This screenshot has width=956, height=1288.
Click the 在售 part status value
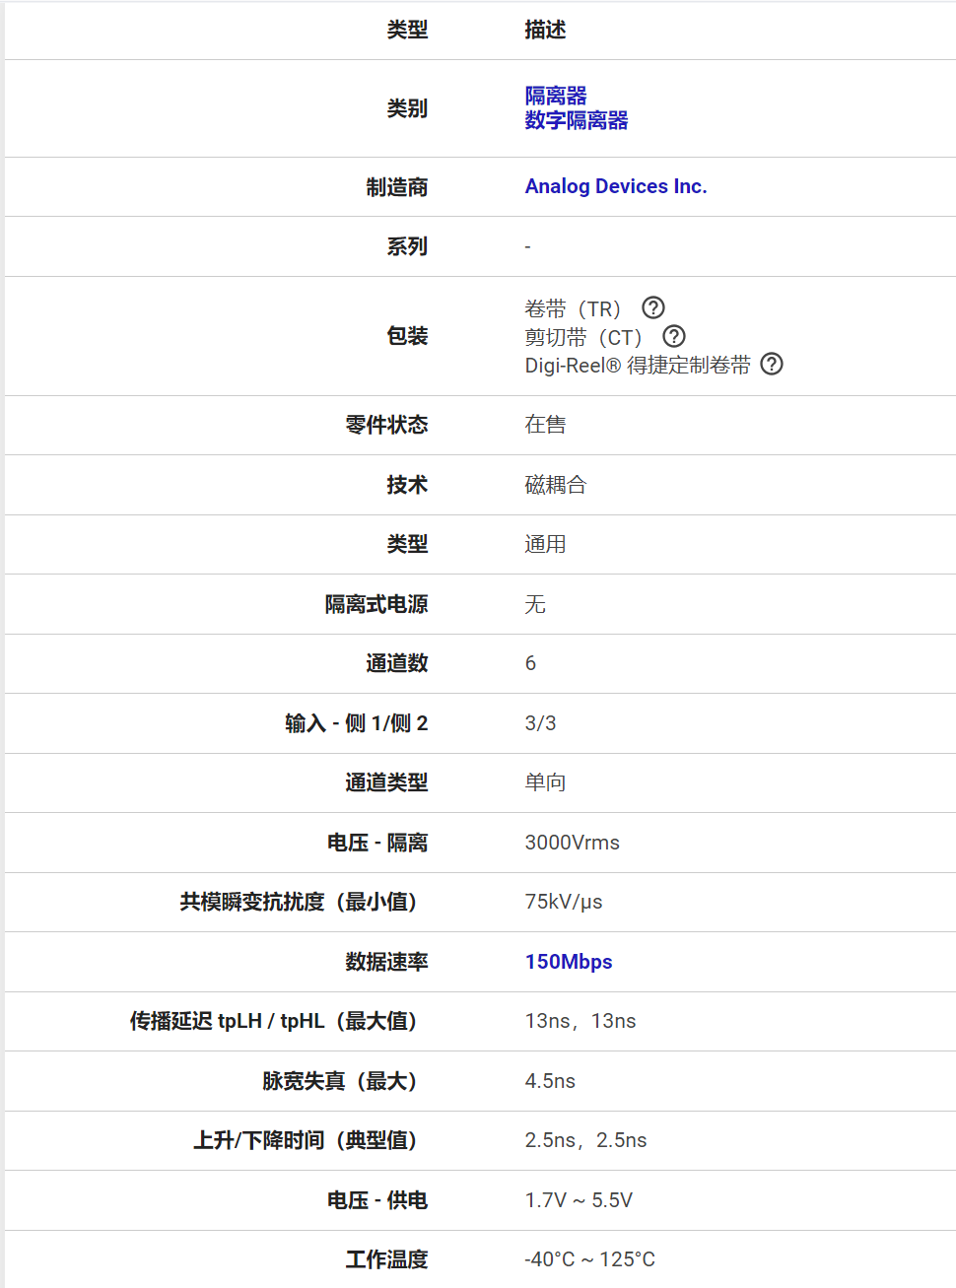(545, 425)
